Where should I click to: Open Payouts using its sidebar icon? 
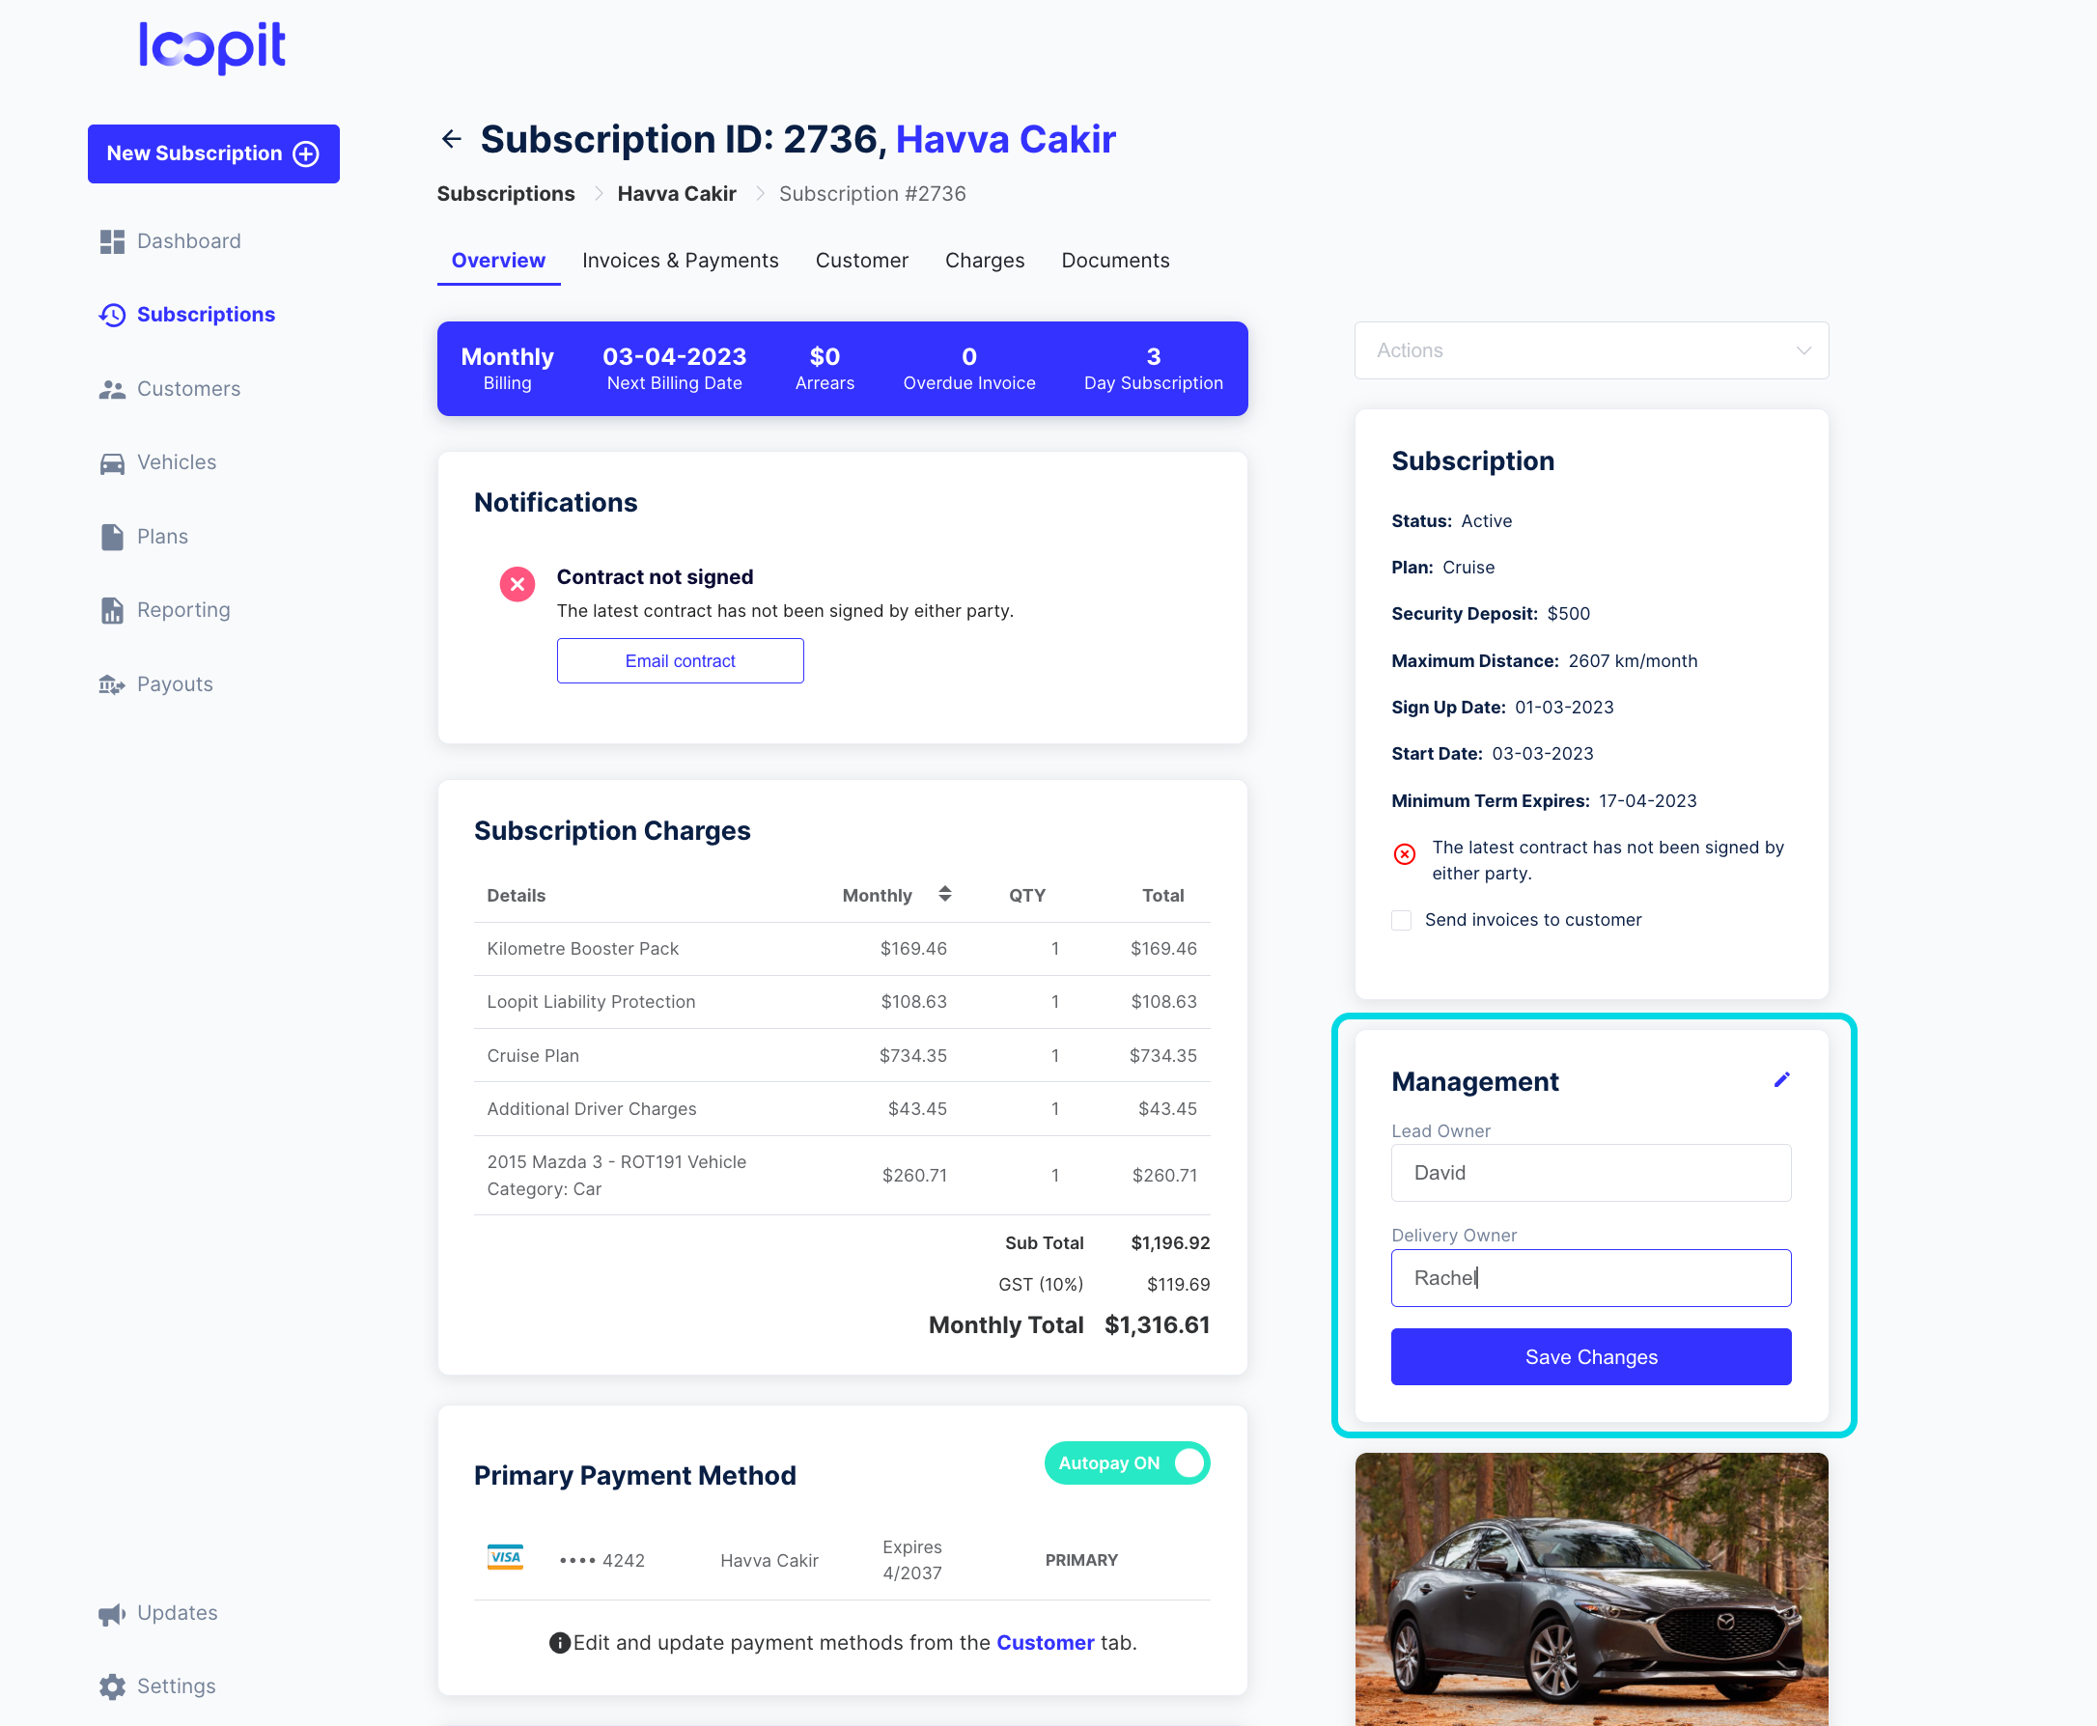pos(111,685)
